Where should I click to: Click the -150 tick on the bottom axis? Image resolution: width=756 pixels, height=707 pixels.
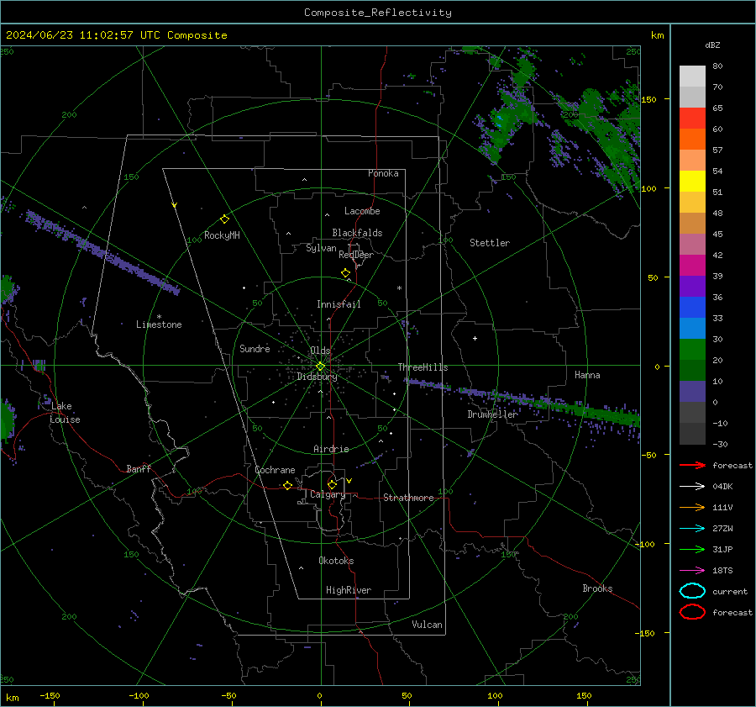coord(50,695)
